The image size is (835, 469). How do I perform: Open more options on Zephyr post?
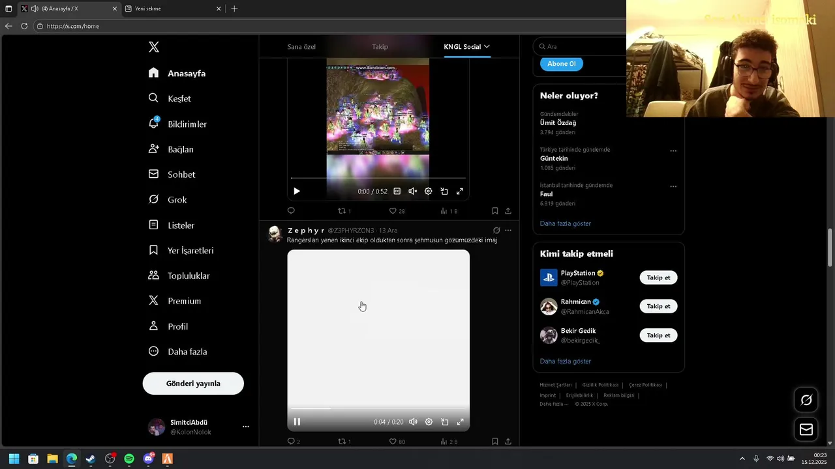pyautogui.click(x=508, y=231)
